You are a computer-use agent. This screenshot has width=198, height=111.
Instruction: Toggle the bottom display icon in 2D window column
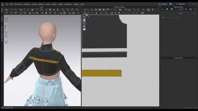tap(84, 29)
